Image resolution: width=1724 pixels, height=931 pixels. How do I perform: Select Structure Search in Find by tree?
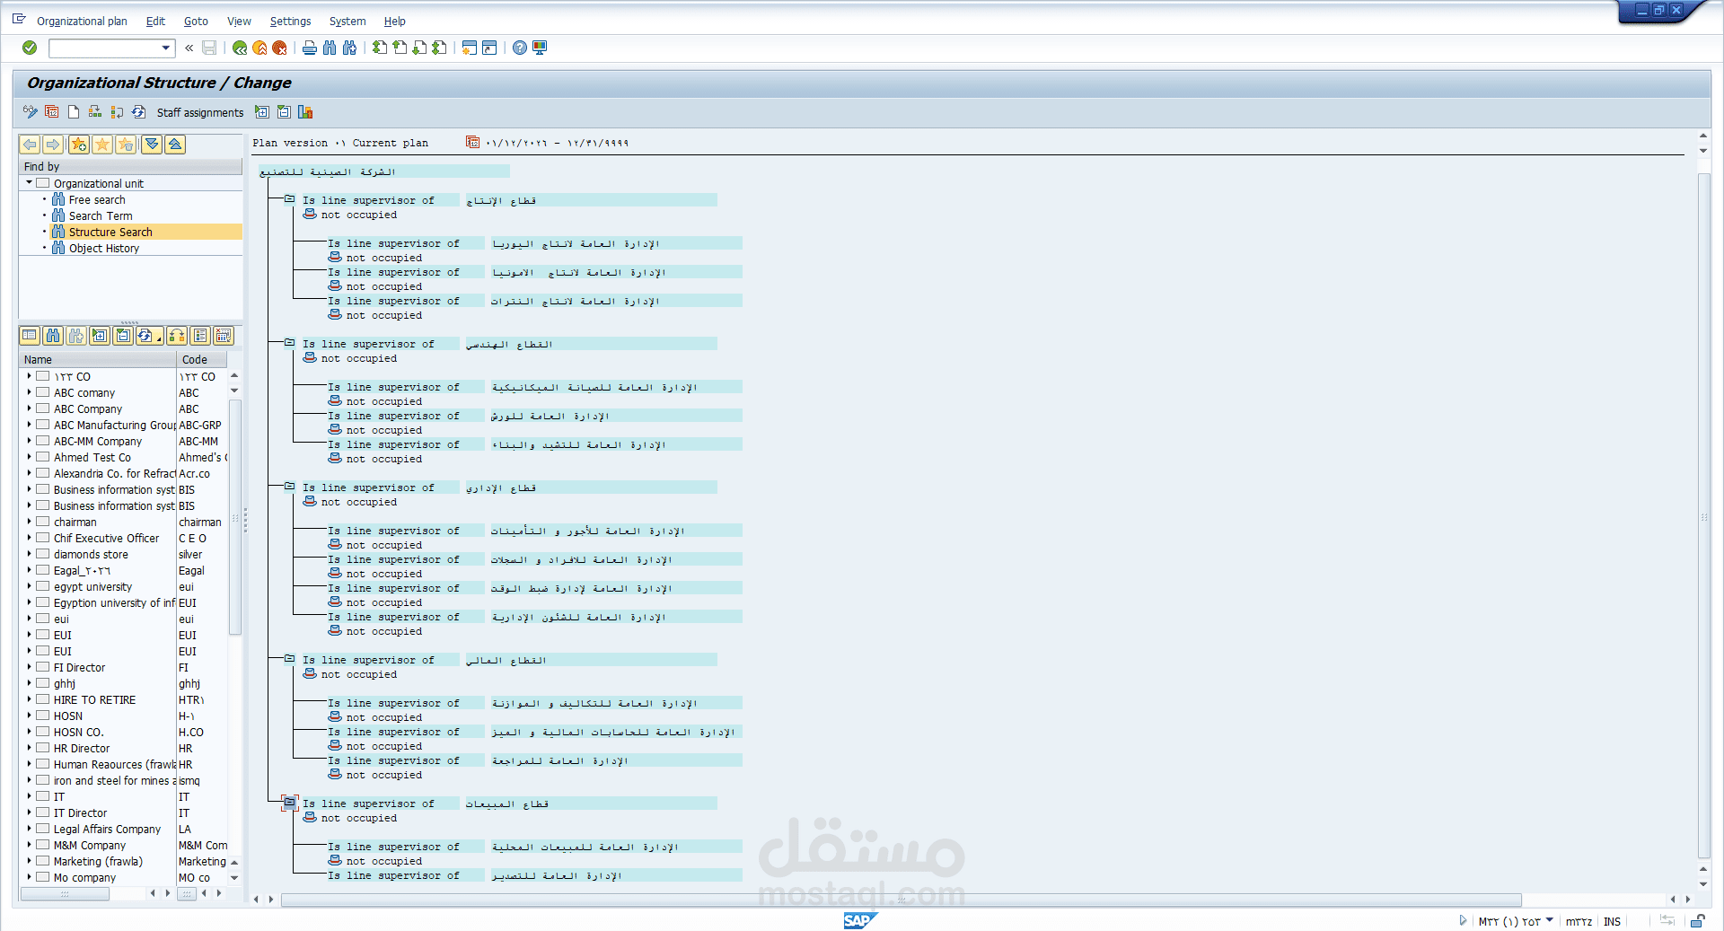(110, 232)
